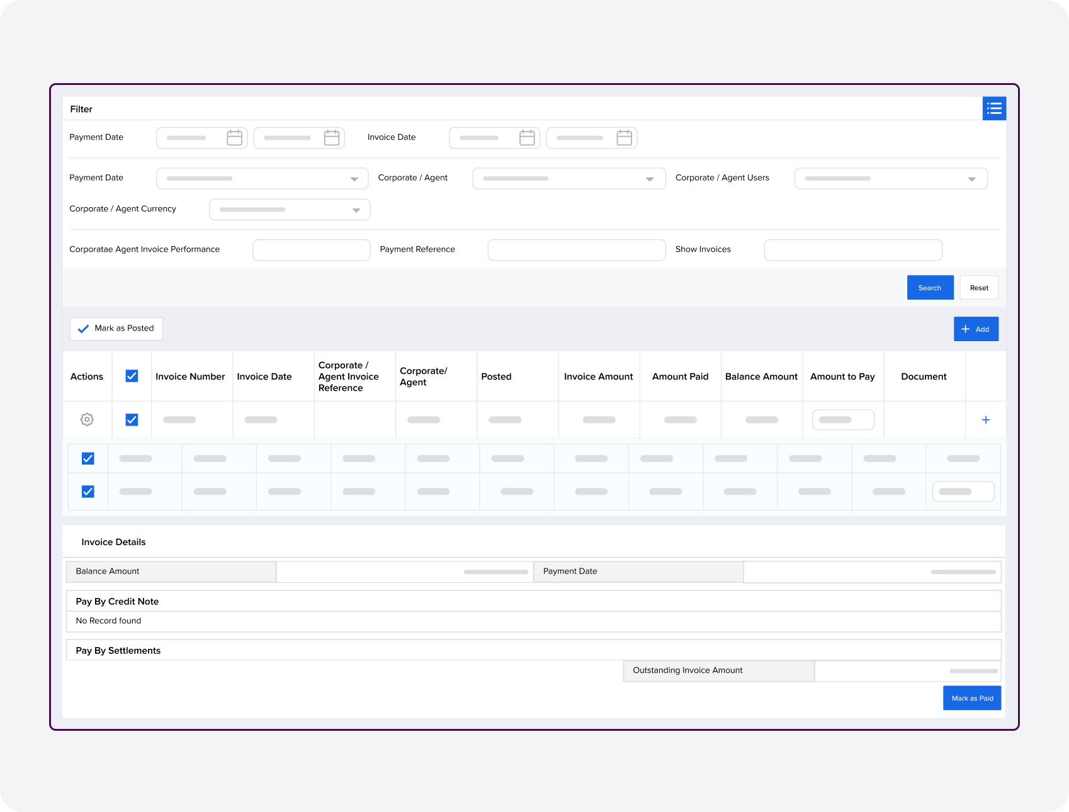Screen dimensions: 1069x812
Task: Click the Balance Amount column header
Action: (761, 376)
